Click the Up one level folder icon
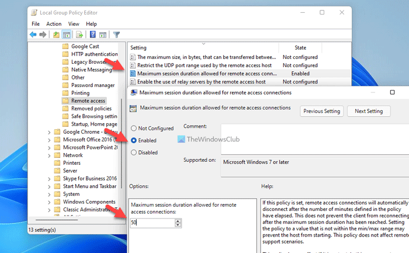The image size is (409, 253). coord(56,34)
